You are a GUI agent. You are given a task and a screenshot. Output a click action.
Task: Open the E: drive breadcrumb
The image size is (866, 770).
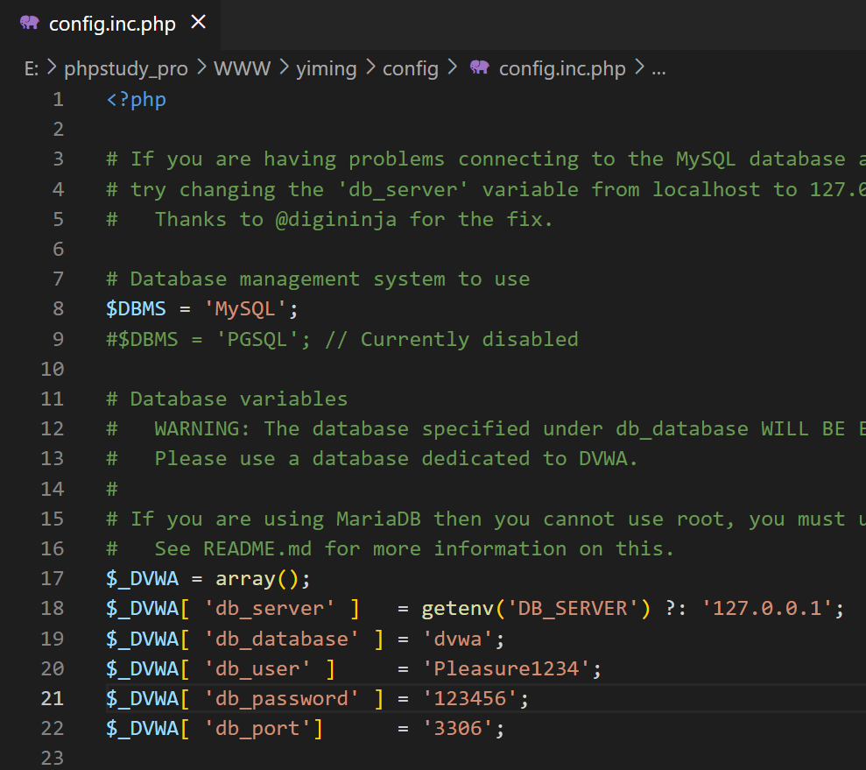click(32, 68)
